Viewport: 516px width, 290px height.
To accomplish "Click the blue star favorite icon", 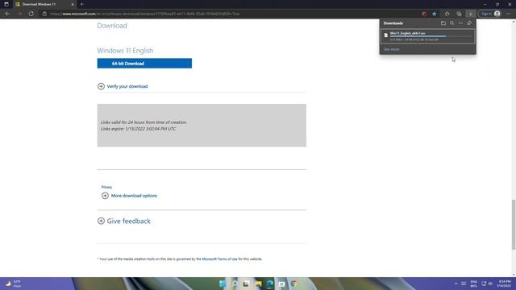I will pos(434,14).
